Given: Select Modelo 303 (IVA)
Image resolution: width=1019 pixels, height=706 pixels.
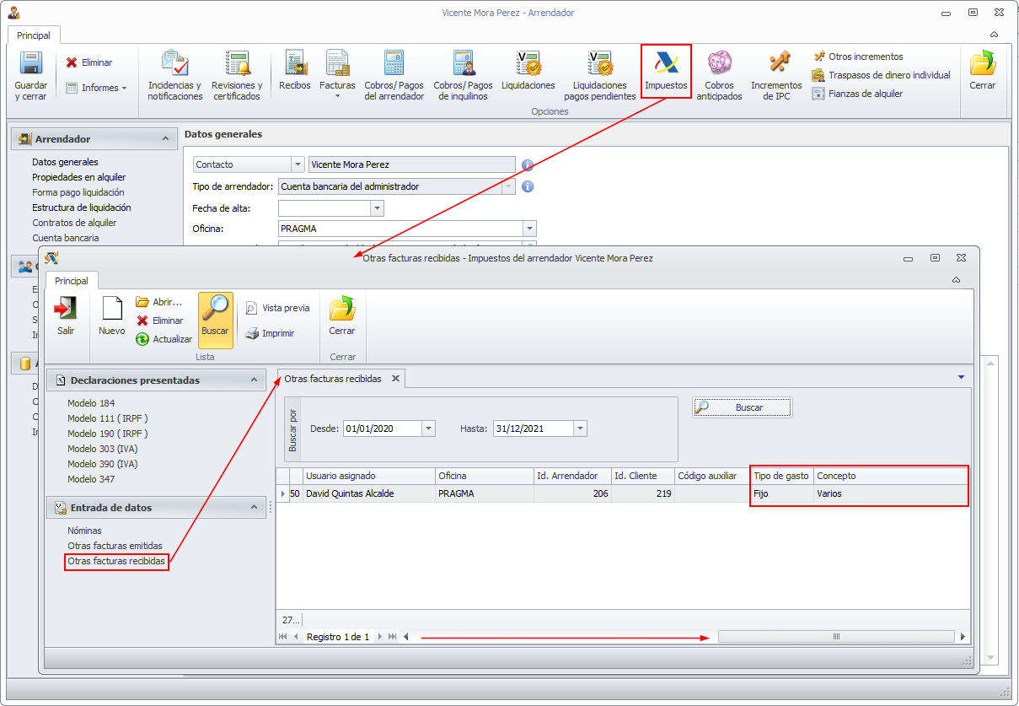Looking at the screenshot, I should pos(103,449).
